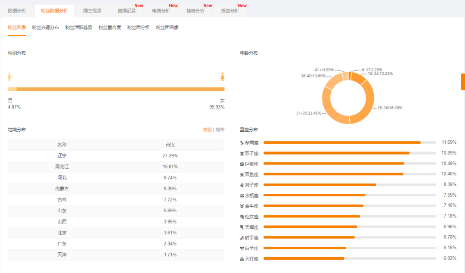Switch region view to 城市
The width and height of the screenshot is (465, 273).
[220, 130]
